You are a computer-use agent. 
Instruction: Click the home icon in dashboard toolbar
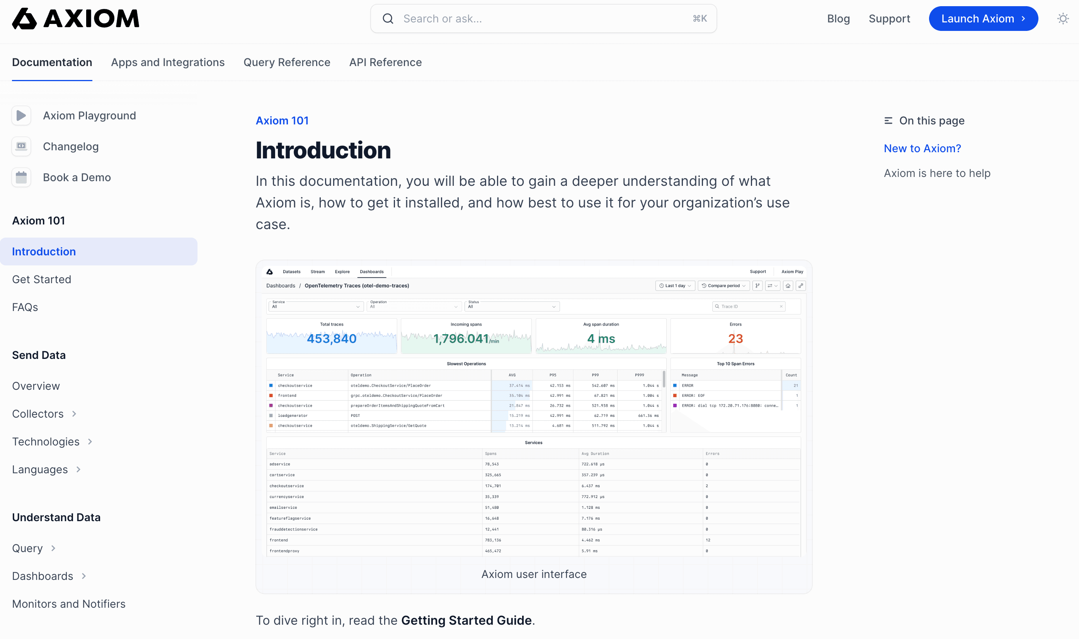click(x=788, y=286)
